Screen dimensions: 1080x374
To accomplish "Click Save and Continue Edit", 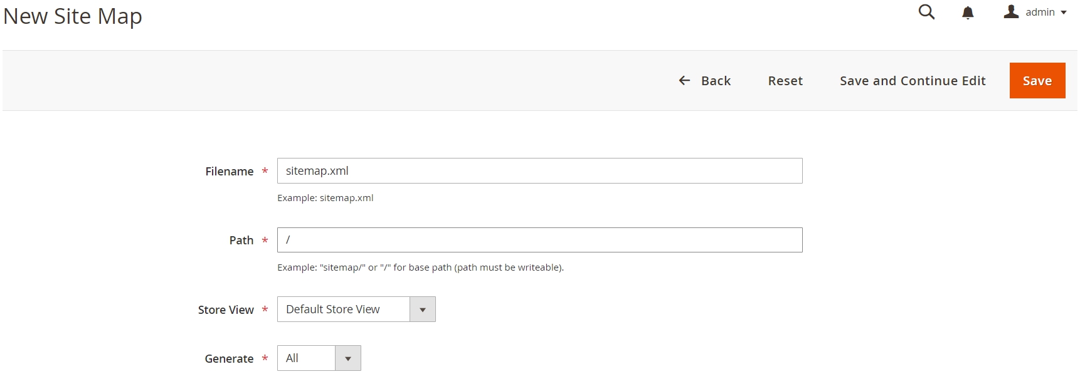I will [913, 80].
